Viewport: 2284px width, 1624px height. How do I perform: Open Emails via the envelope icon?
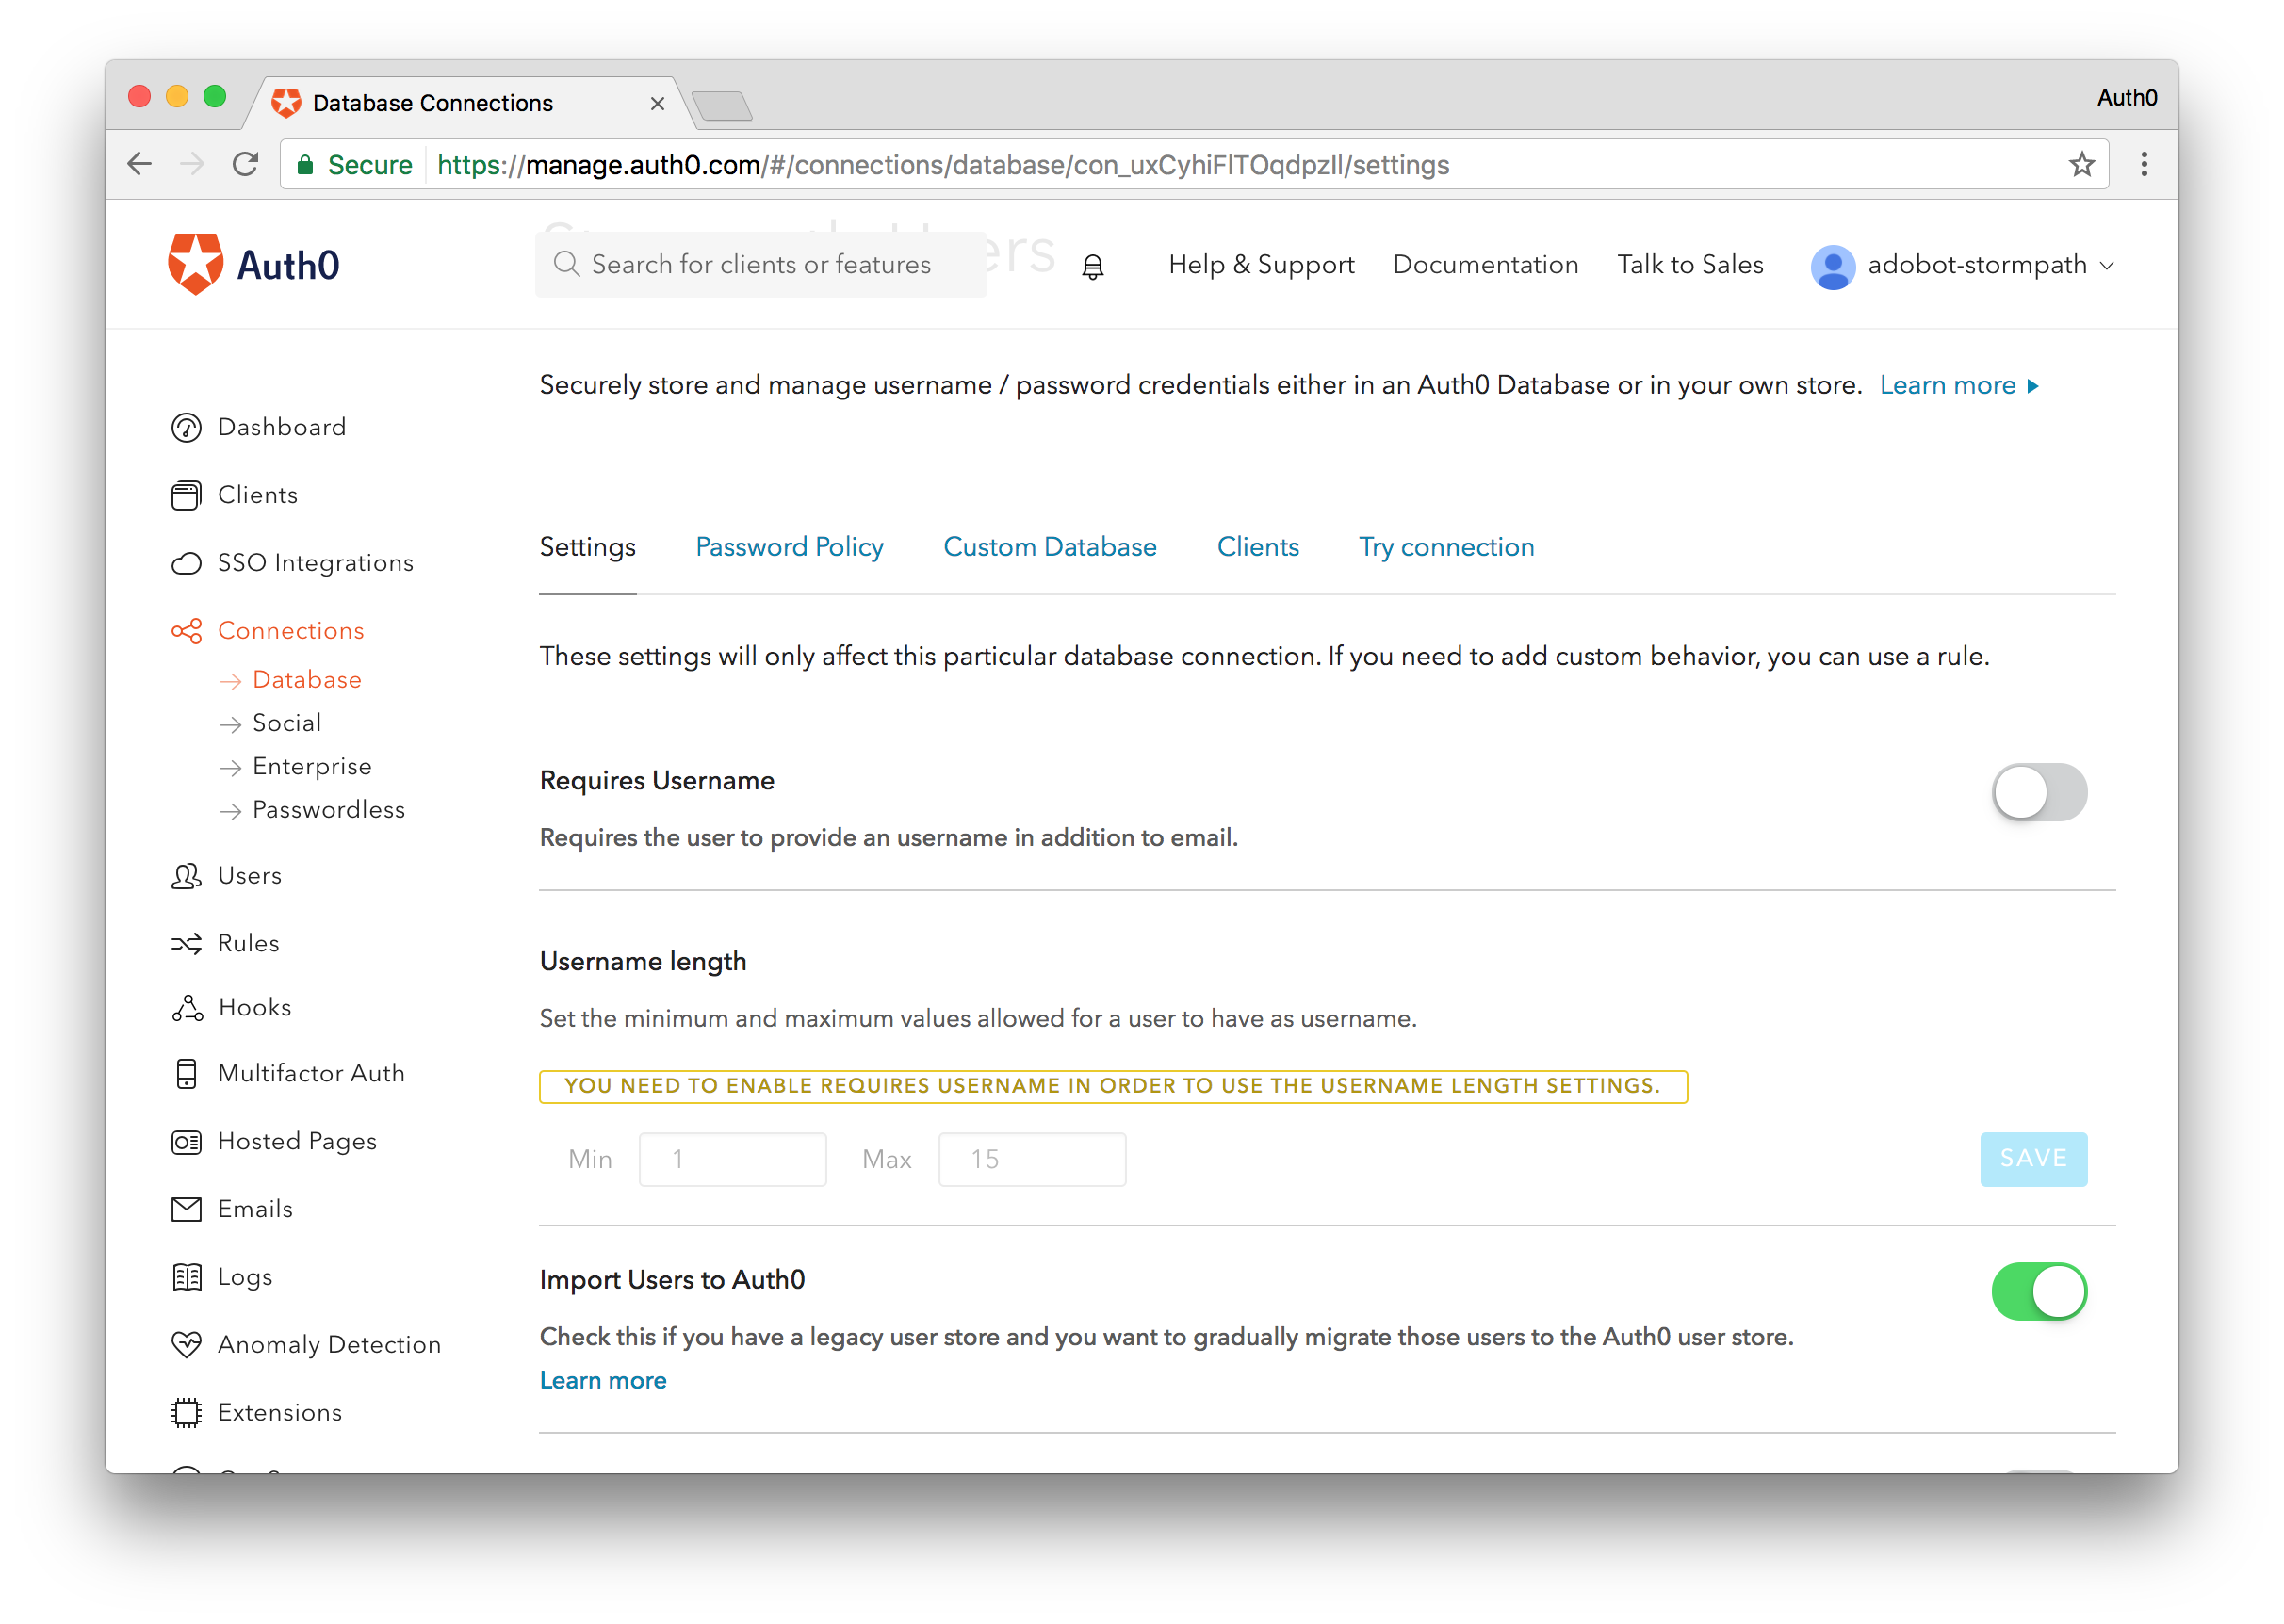tap(186, 1209)
